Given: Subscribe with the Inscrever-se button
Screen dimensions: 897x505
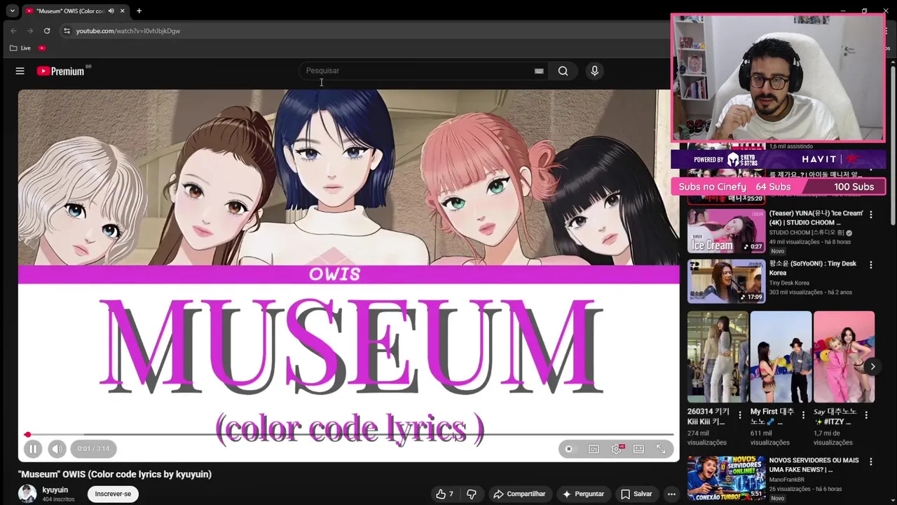Looking at the screenshot, I should coord(113,494).
